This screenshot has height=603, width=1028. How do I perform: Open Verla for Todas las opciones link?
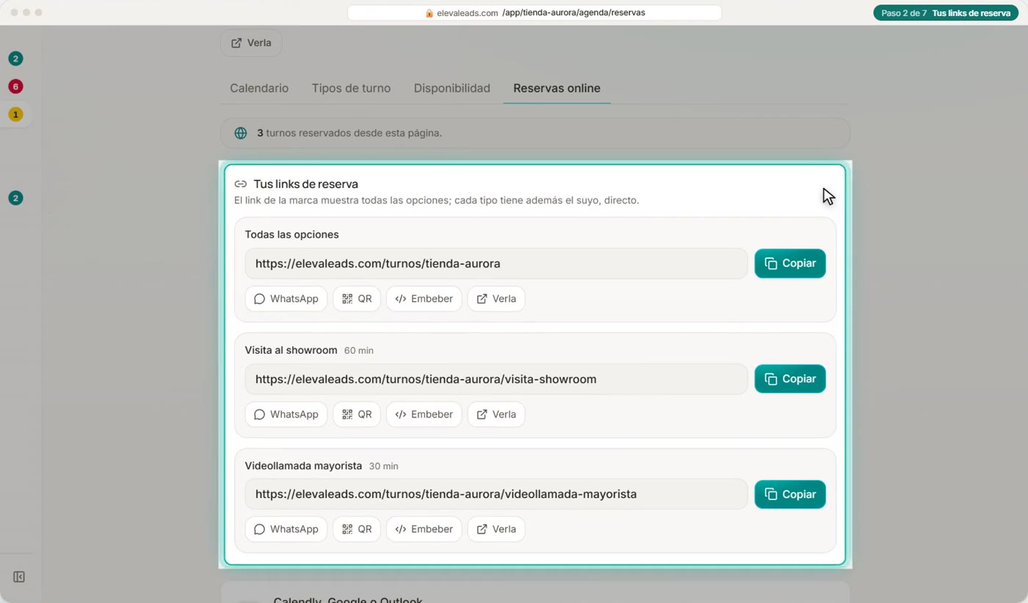coord(496,299)
